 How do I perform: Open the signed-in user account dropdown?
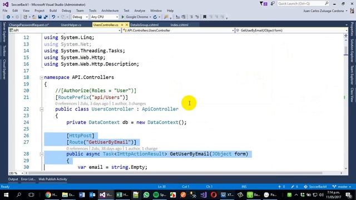[x=325, y=11]
